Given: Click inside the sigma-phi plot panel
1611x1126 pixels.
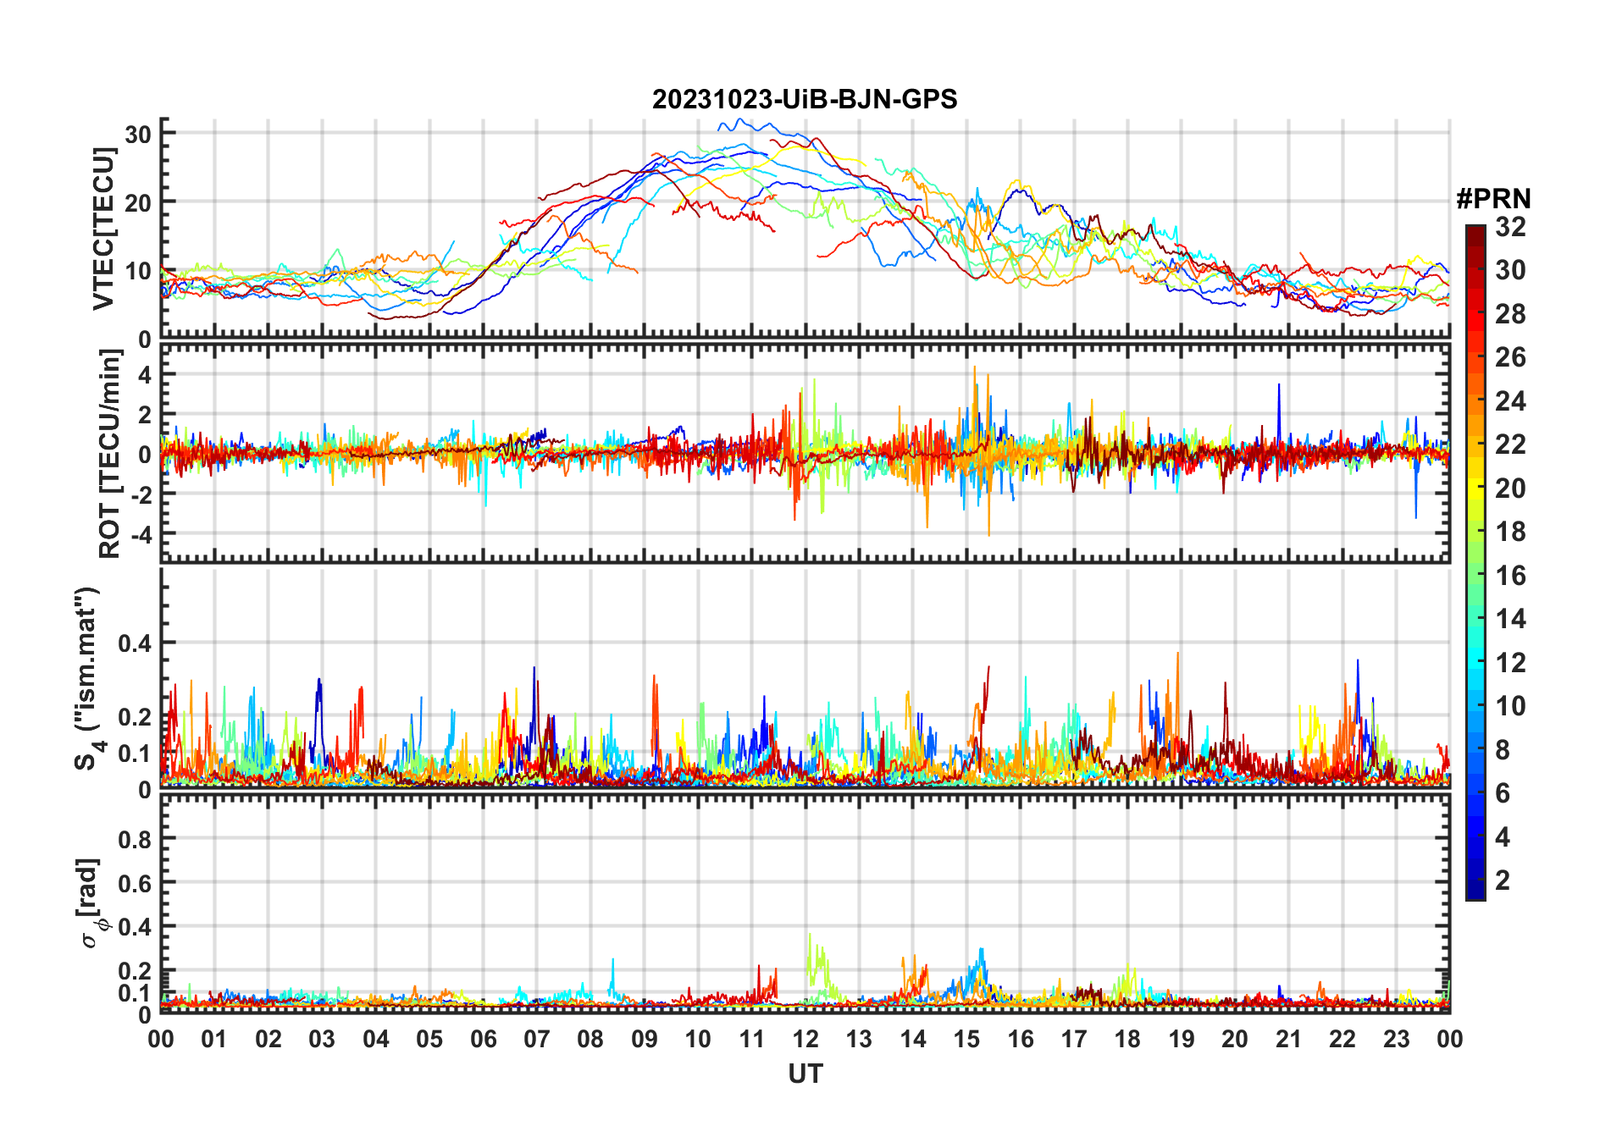Looking at the screenshot, I should 805,903.
